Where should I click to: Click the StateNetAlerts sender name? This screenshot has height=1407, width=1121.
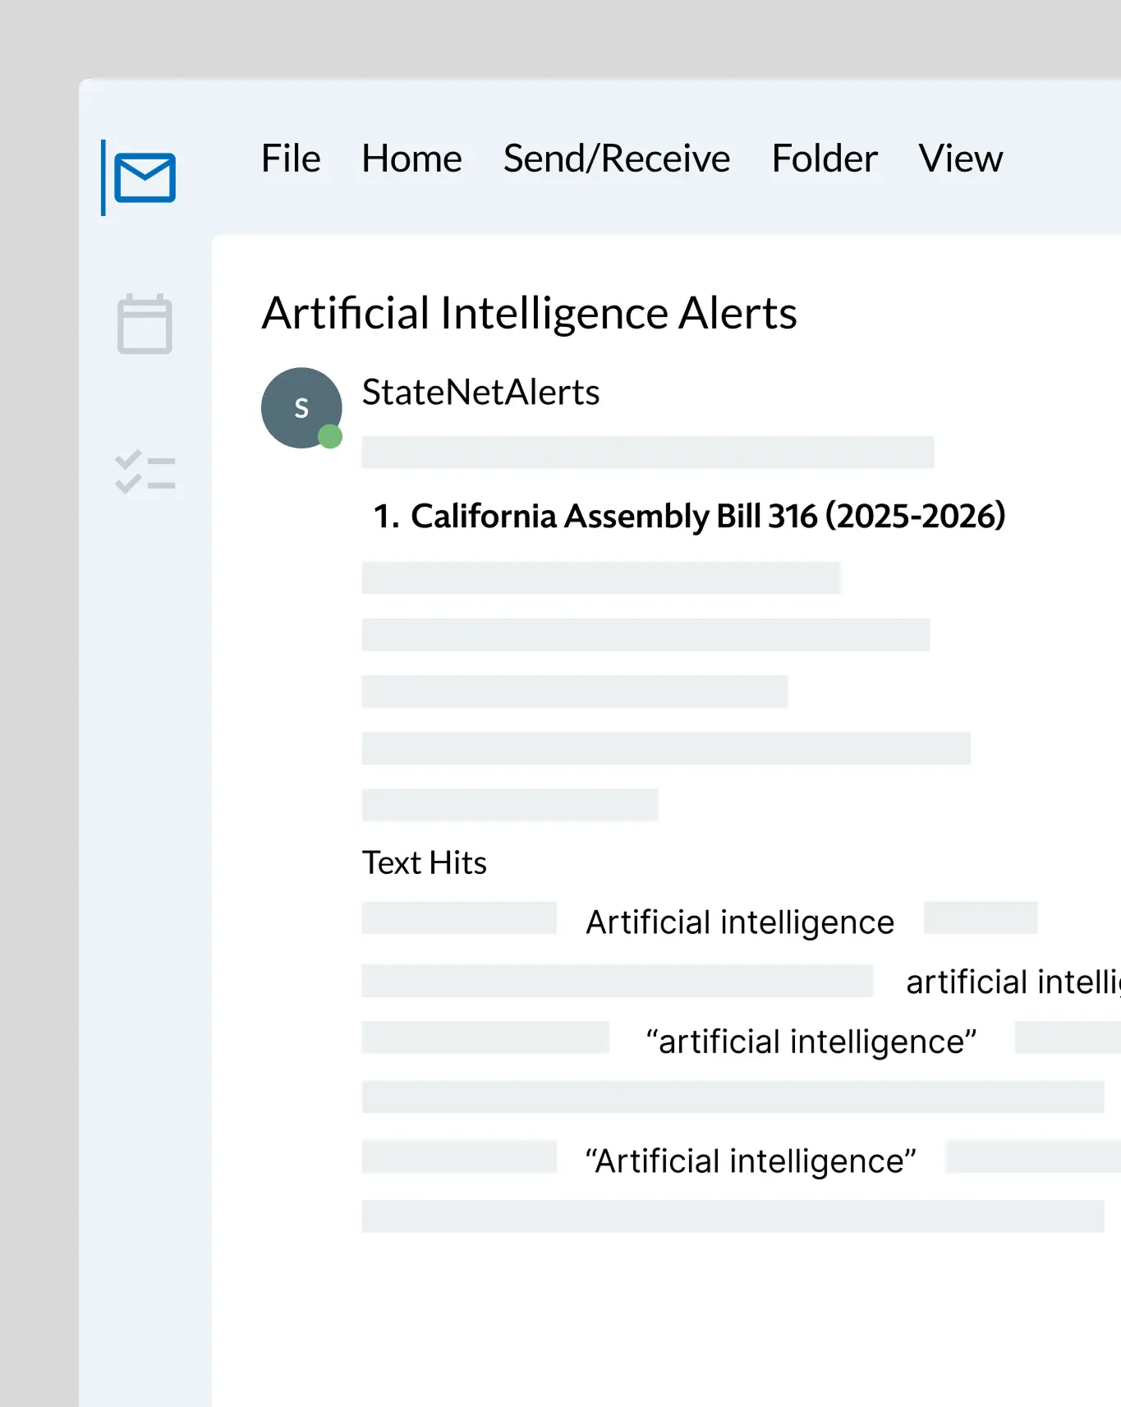[x=480, y=393]
